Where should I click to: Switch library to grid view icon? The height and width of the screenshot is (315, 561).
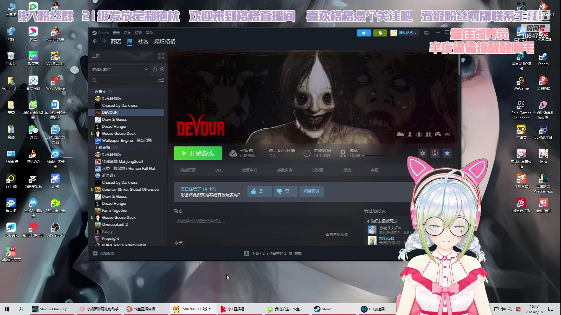[x=161, y=56]
